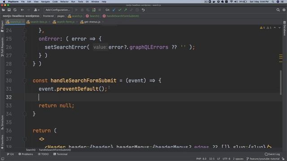
Task: Open IDE settings gear icon
Action: (x=284, y=10)
